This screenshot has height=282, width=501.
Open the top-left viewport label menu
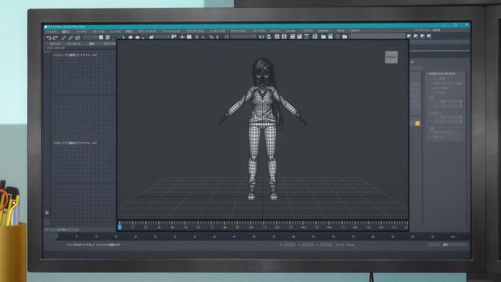point(75,55)
